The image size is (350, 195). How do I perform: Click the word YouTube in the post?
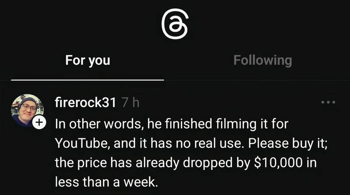(x=82, y=143)
